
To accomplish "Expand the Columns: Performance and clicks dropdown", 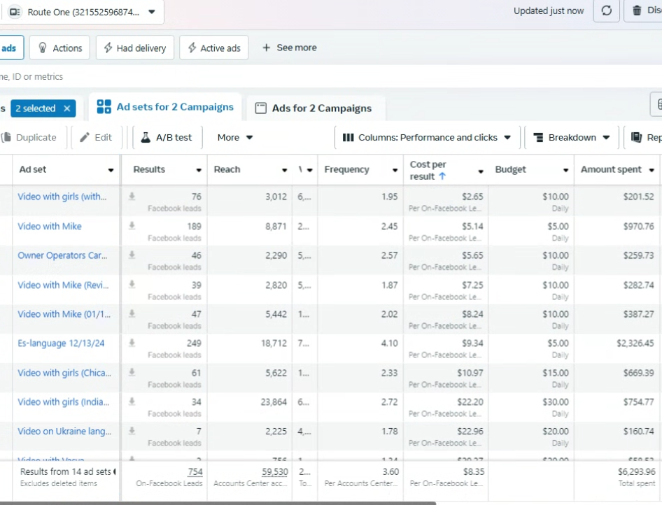I will 427,138.
